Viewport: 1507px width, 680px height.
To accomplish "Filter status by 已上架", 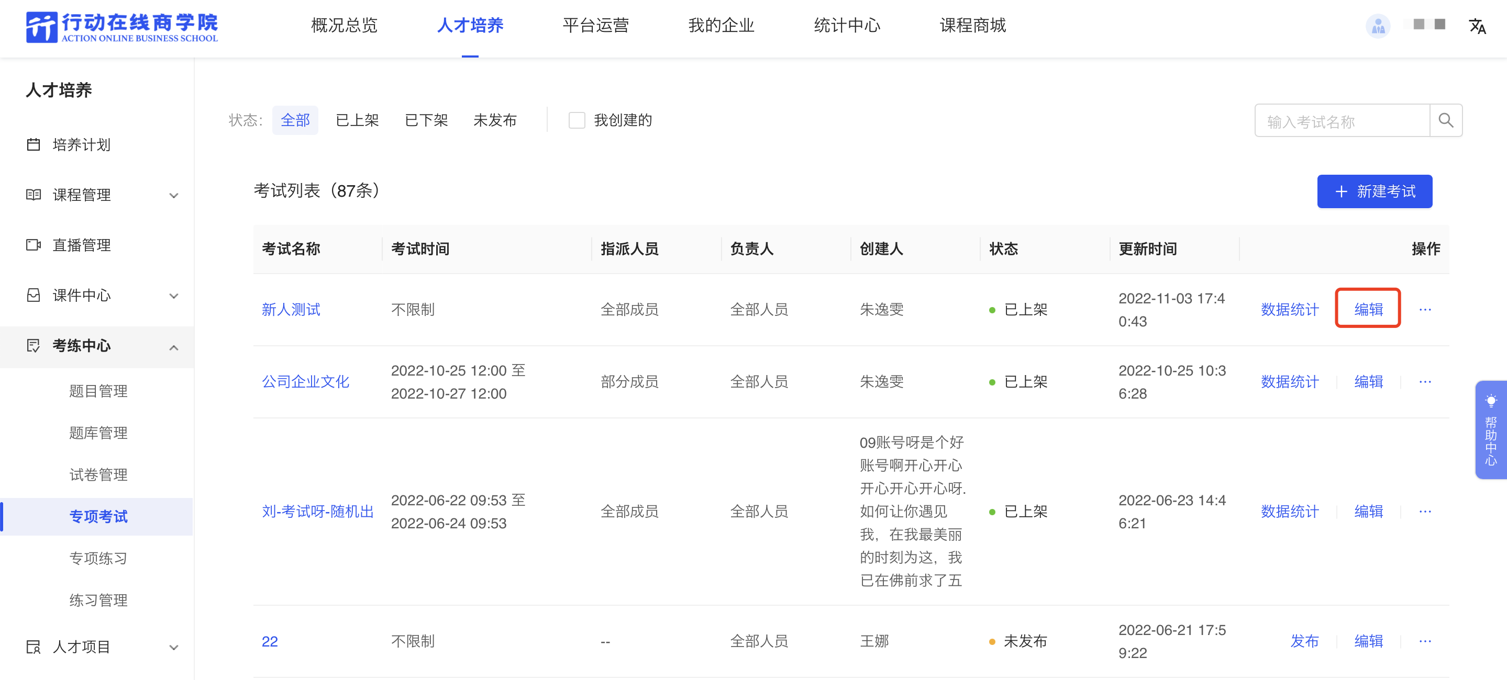I will tap(357, 120).
